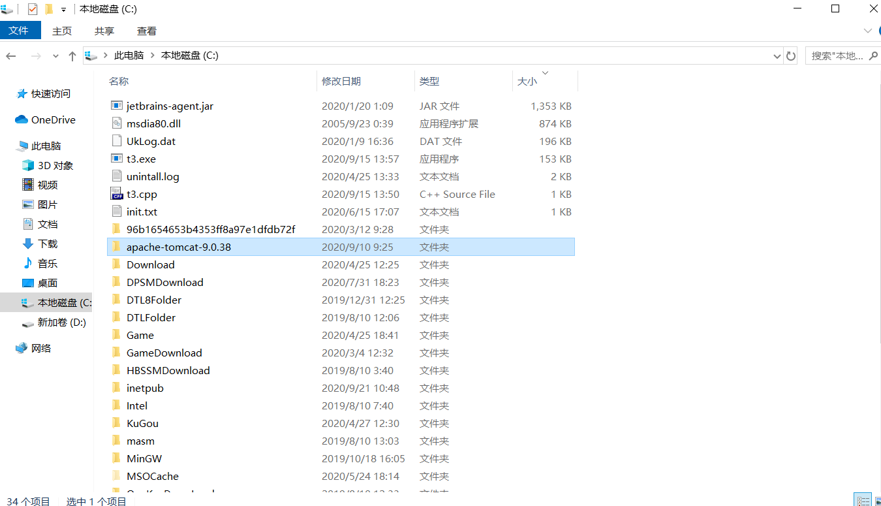Open the recent locations dropdown arrow
Viewport: 881px width, 506px height.
[55, 57]
